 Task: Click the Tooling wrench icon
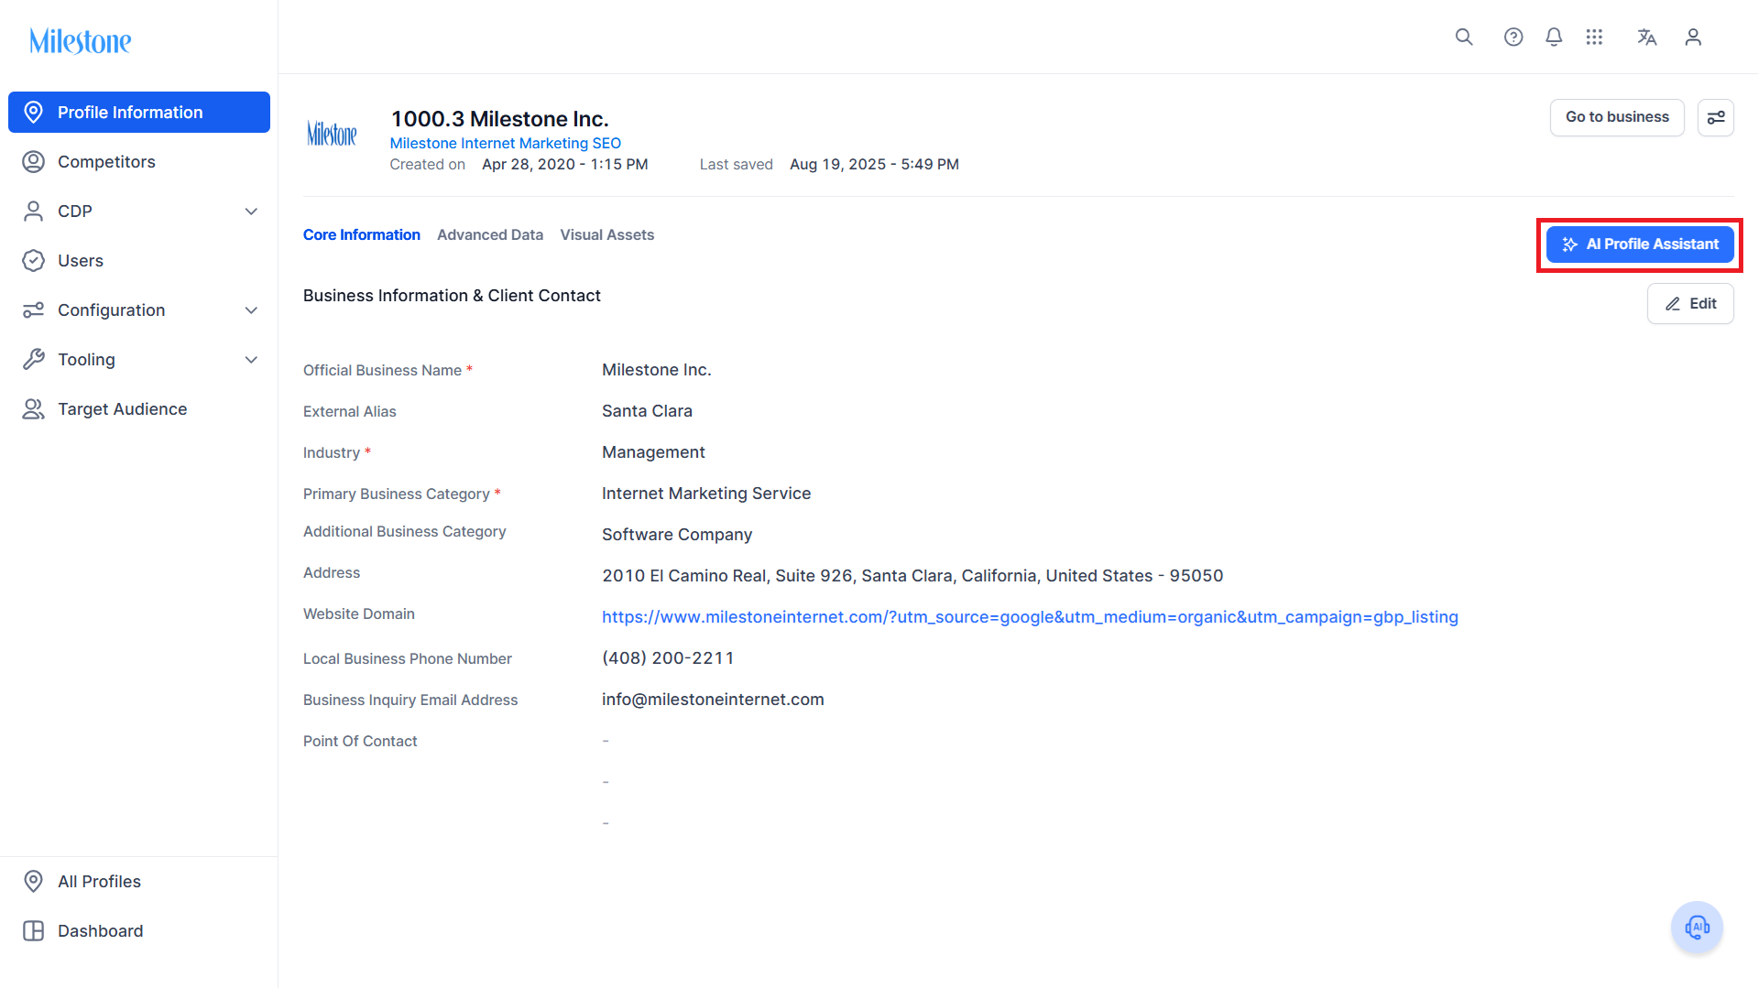[x=34, y=360]
